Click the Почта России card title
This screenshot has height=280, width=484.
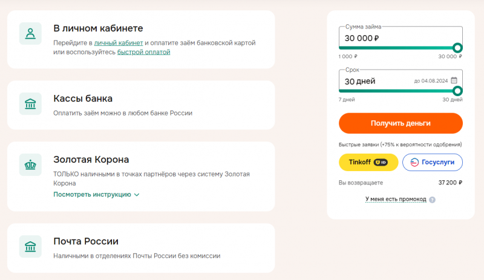pos(85,241)
